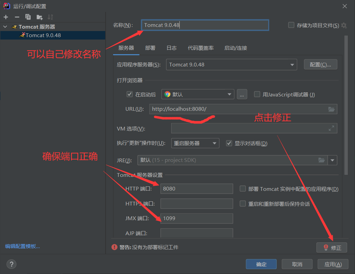Click the 名称 name input field
355x274 pixels.
pos(205,25)
